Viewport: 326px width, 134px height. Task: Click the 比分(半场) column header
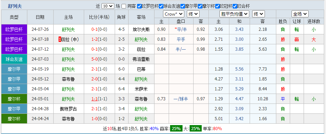tap(99, 17)
